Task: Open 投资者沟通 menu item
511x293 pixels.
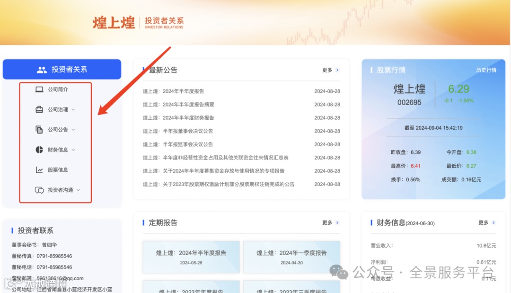Action: pyautogui.click(x=60, y=190)
